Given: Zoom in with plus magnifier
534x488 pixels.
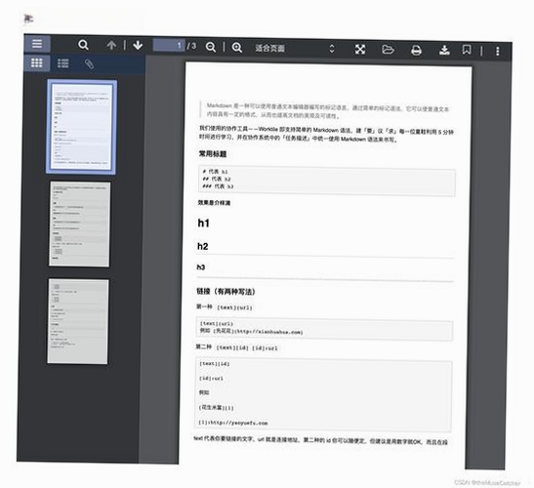Looking at the screenshot, I should pos(237,47).
